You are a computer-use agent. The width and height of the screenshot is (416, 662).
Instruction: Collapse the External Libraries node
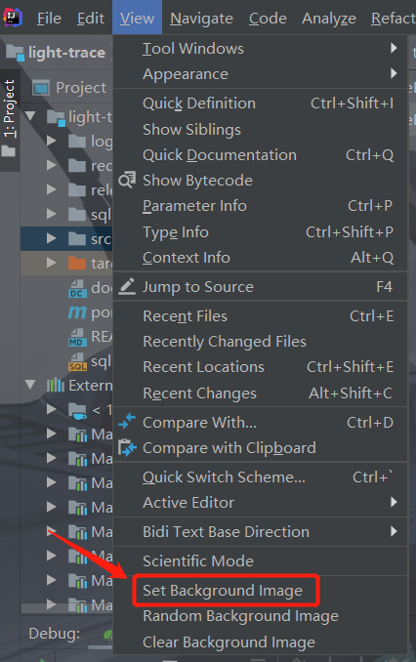[x=30, y=385]
